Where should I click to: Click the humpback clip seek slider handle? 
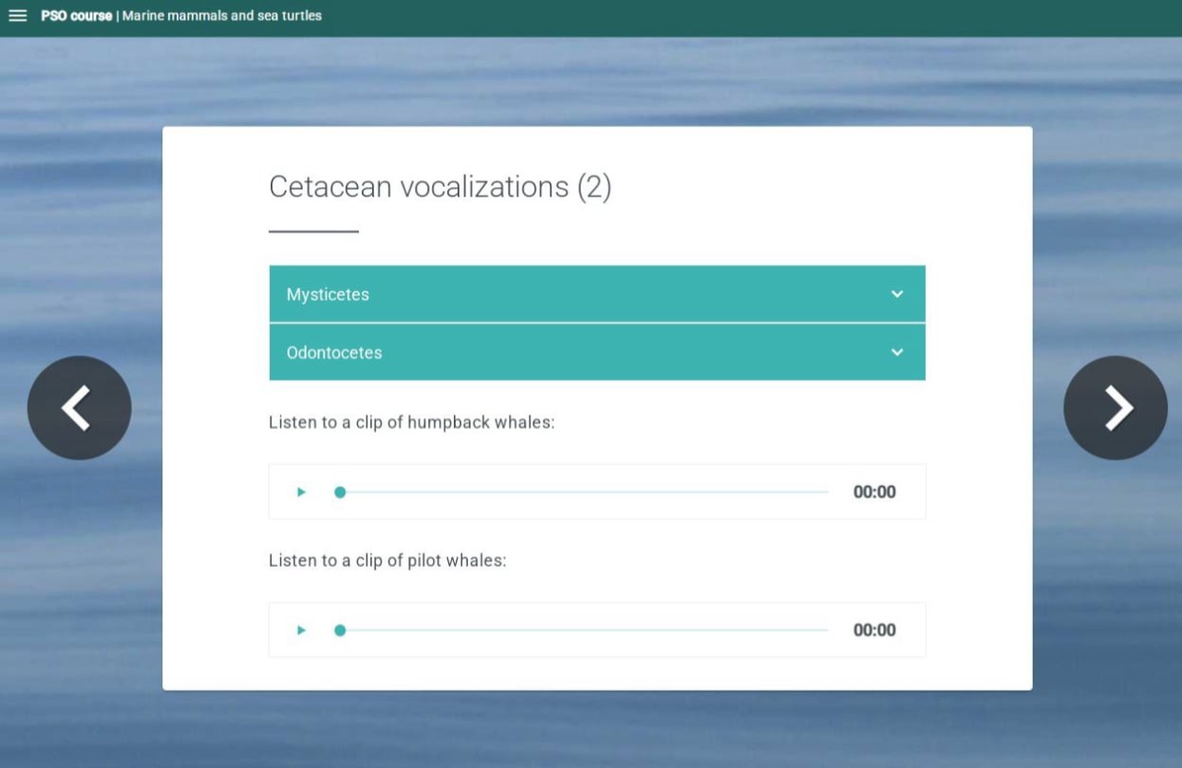[340, 492]
